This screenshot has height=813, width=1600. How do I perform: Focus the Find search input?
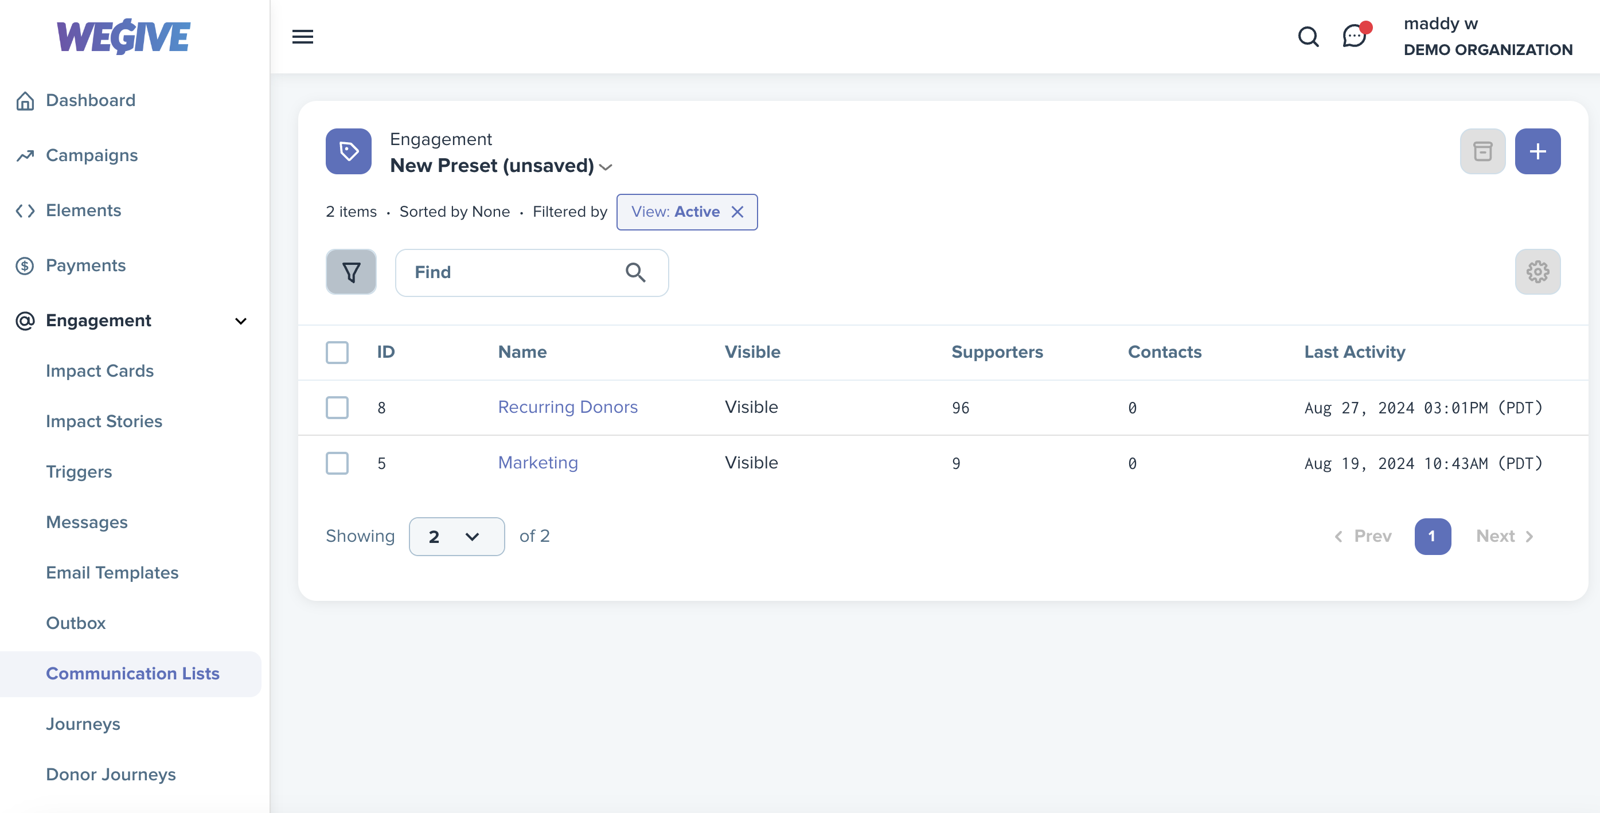pyautogui.click(x=532, y=272)
